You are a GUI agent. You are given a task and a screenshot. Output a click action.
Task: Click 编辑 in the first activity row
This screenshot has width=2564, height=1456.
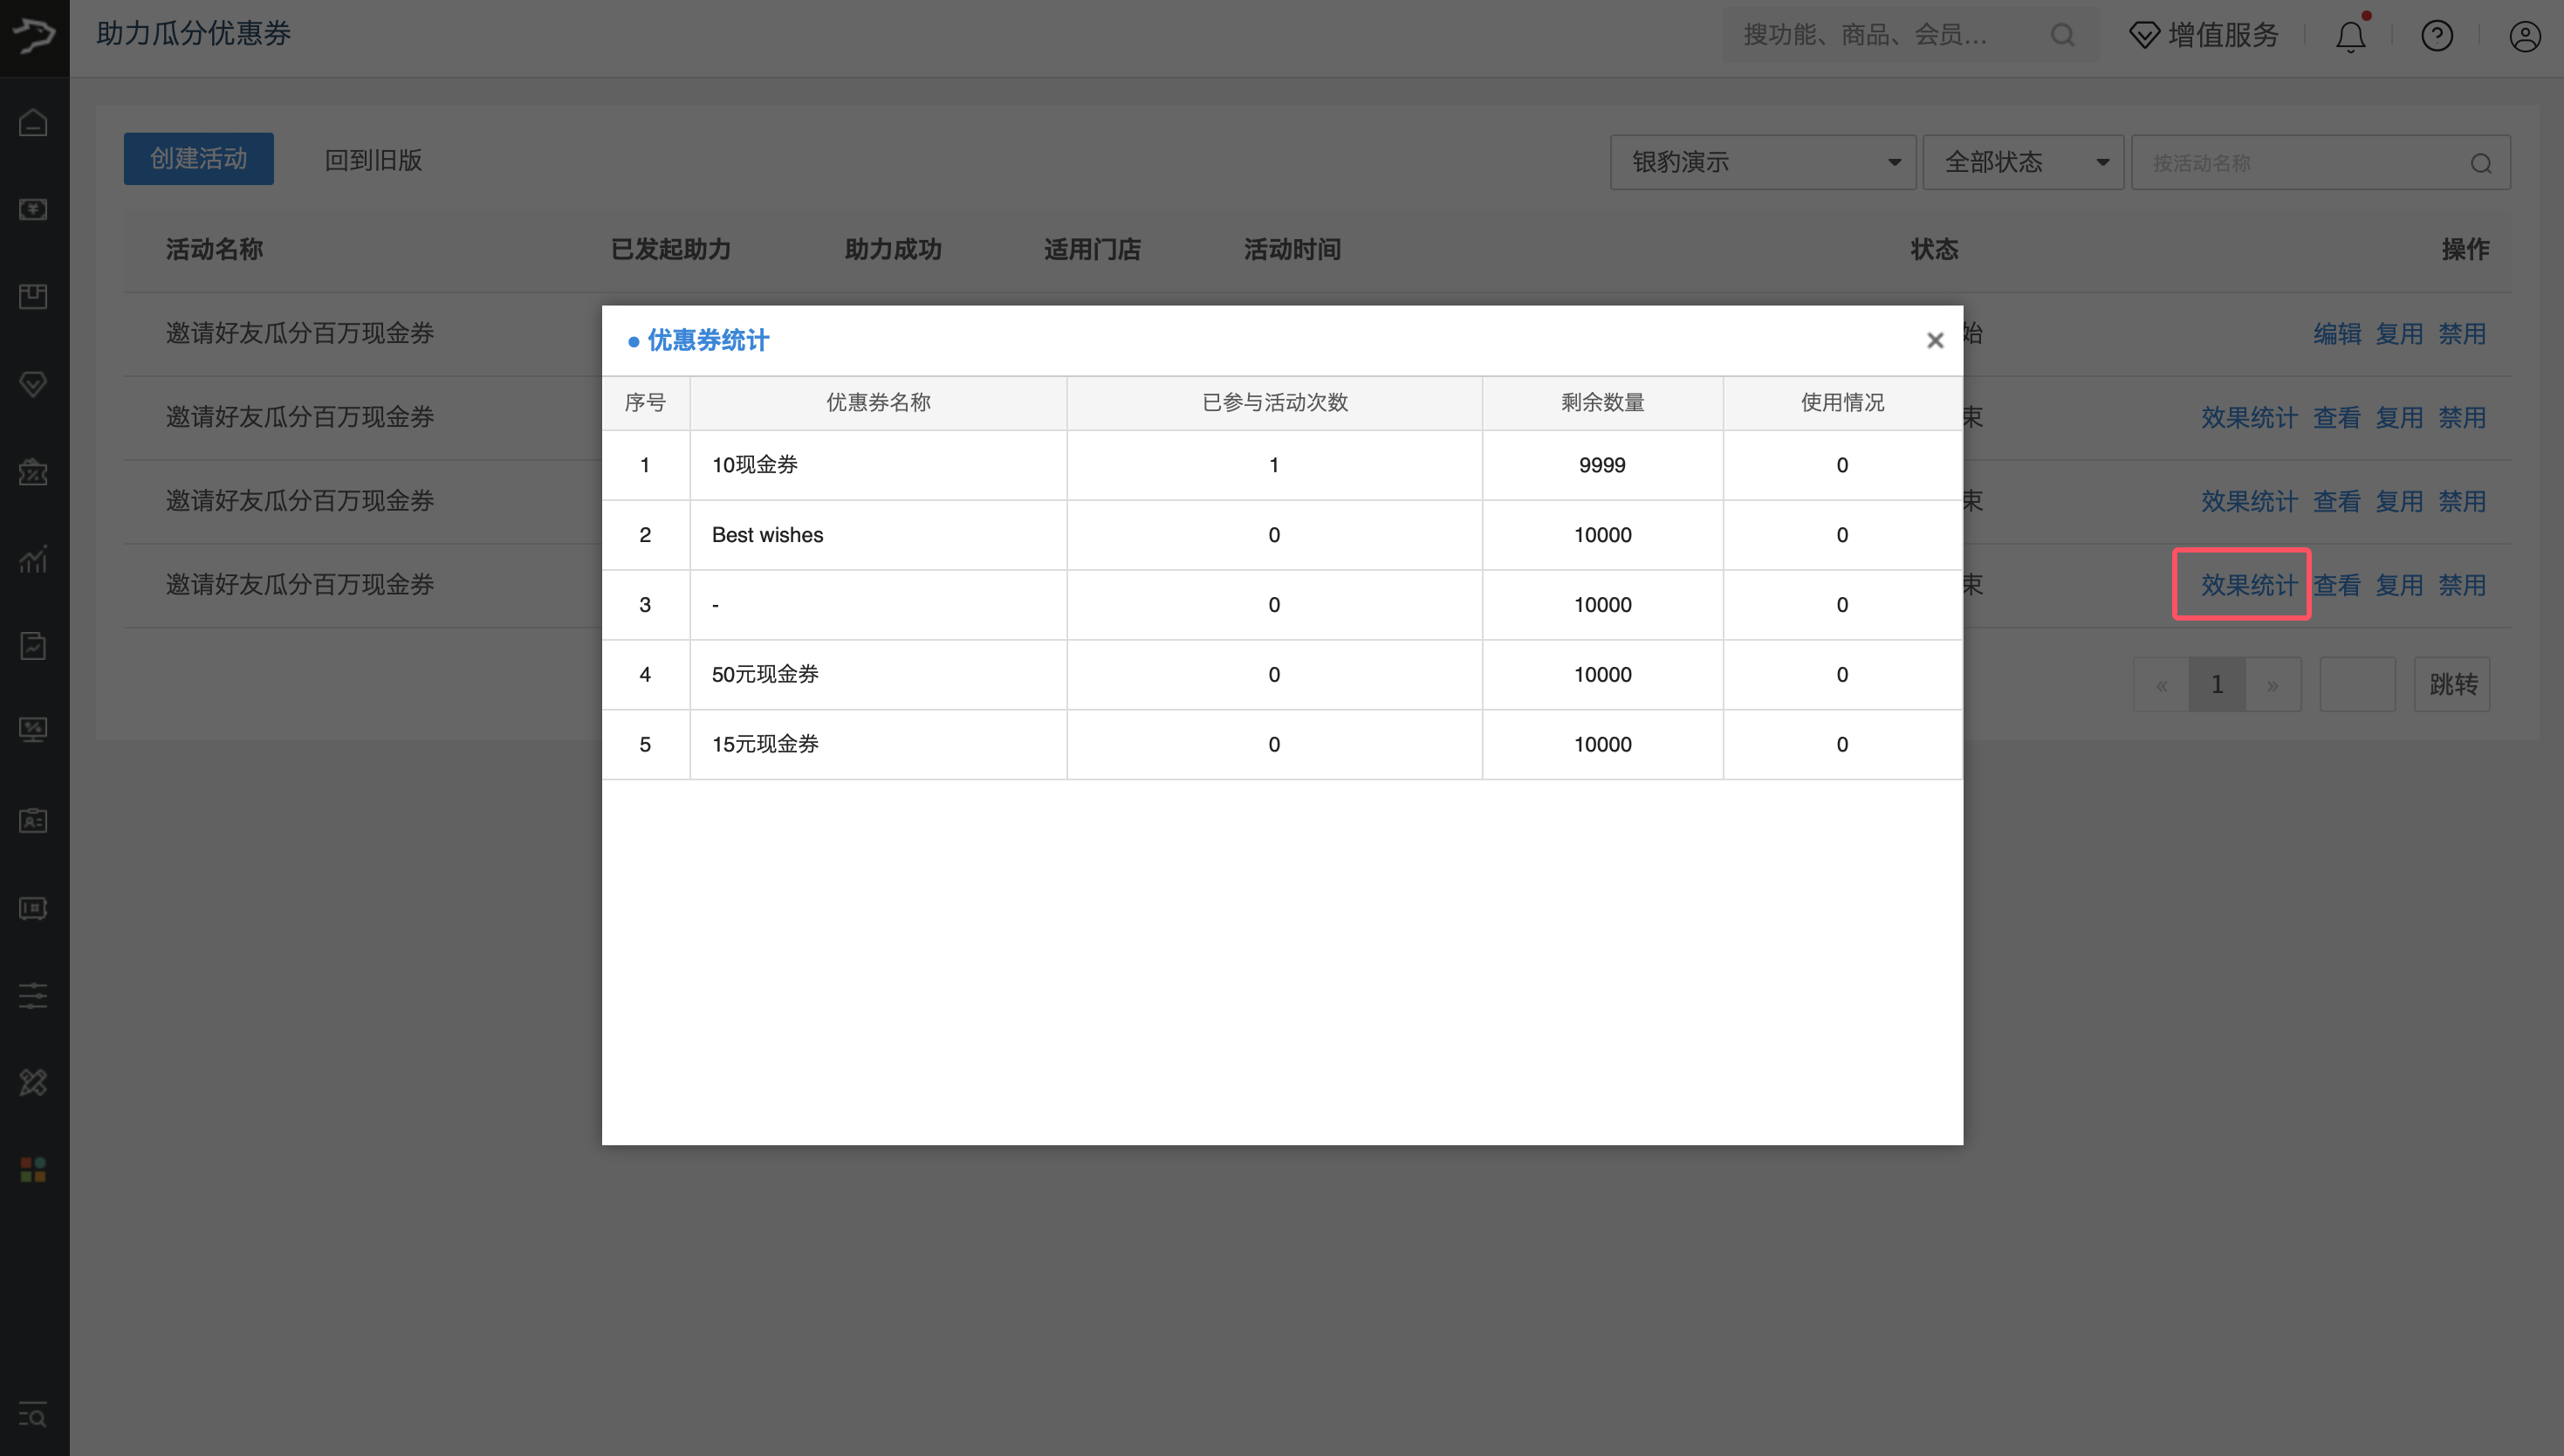pyautogui.click(x=2336, y=334)
